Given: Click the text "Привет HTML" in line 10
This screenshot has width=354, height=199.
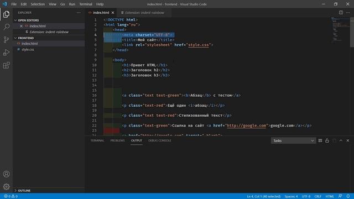Looking at the screenshot, I should [x=143, y=65].
